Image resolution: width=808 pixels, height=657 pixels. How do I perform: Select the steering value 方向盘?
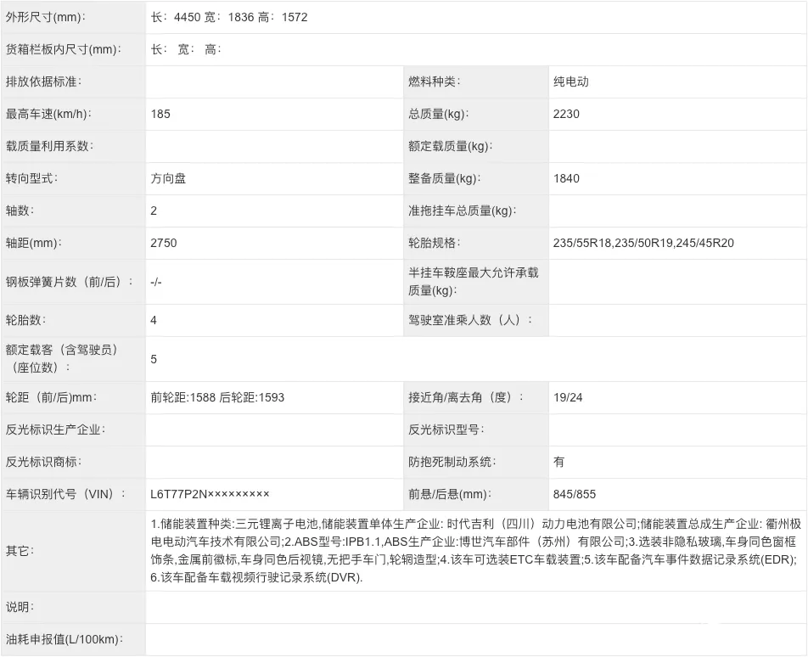click(168, 179)
